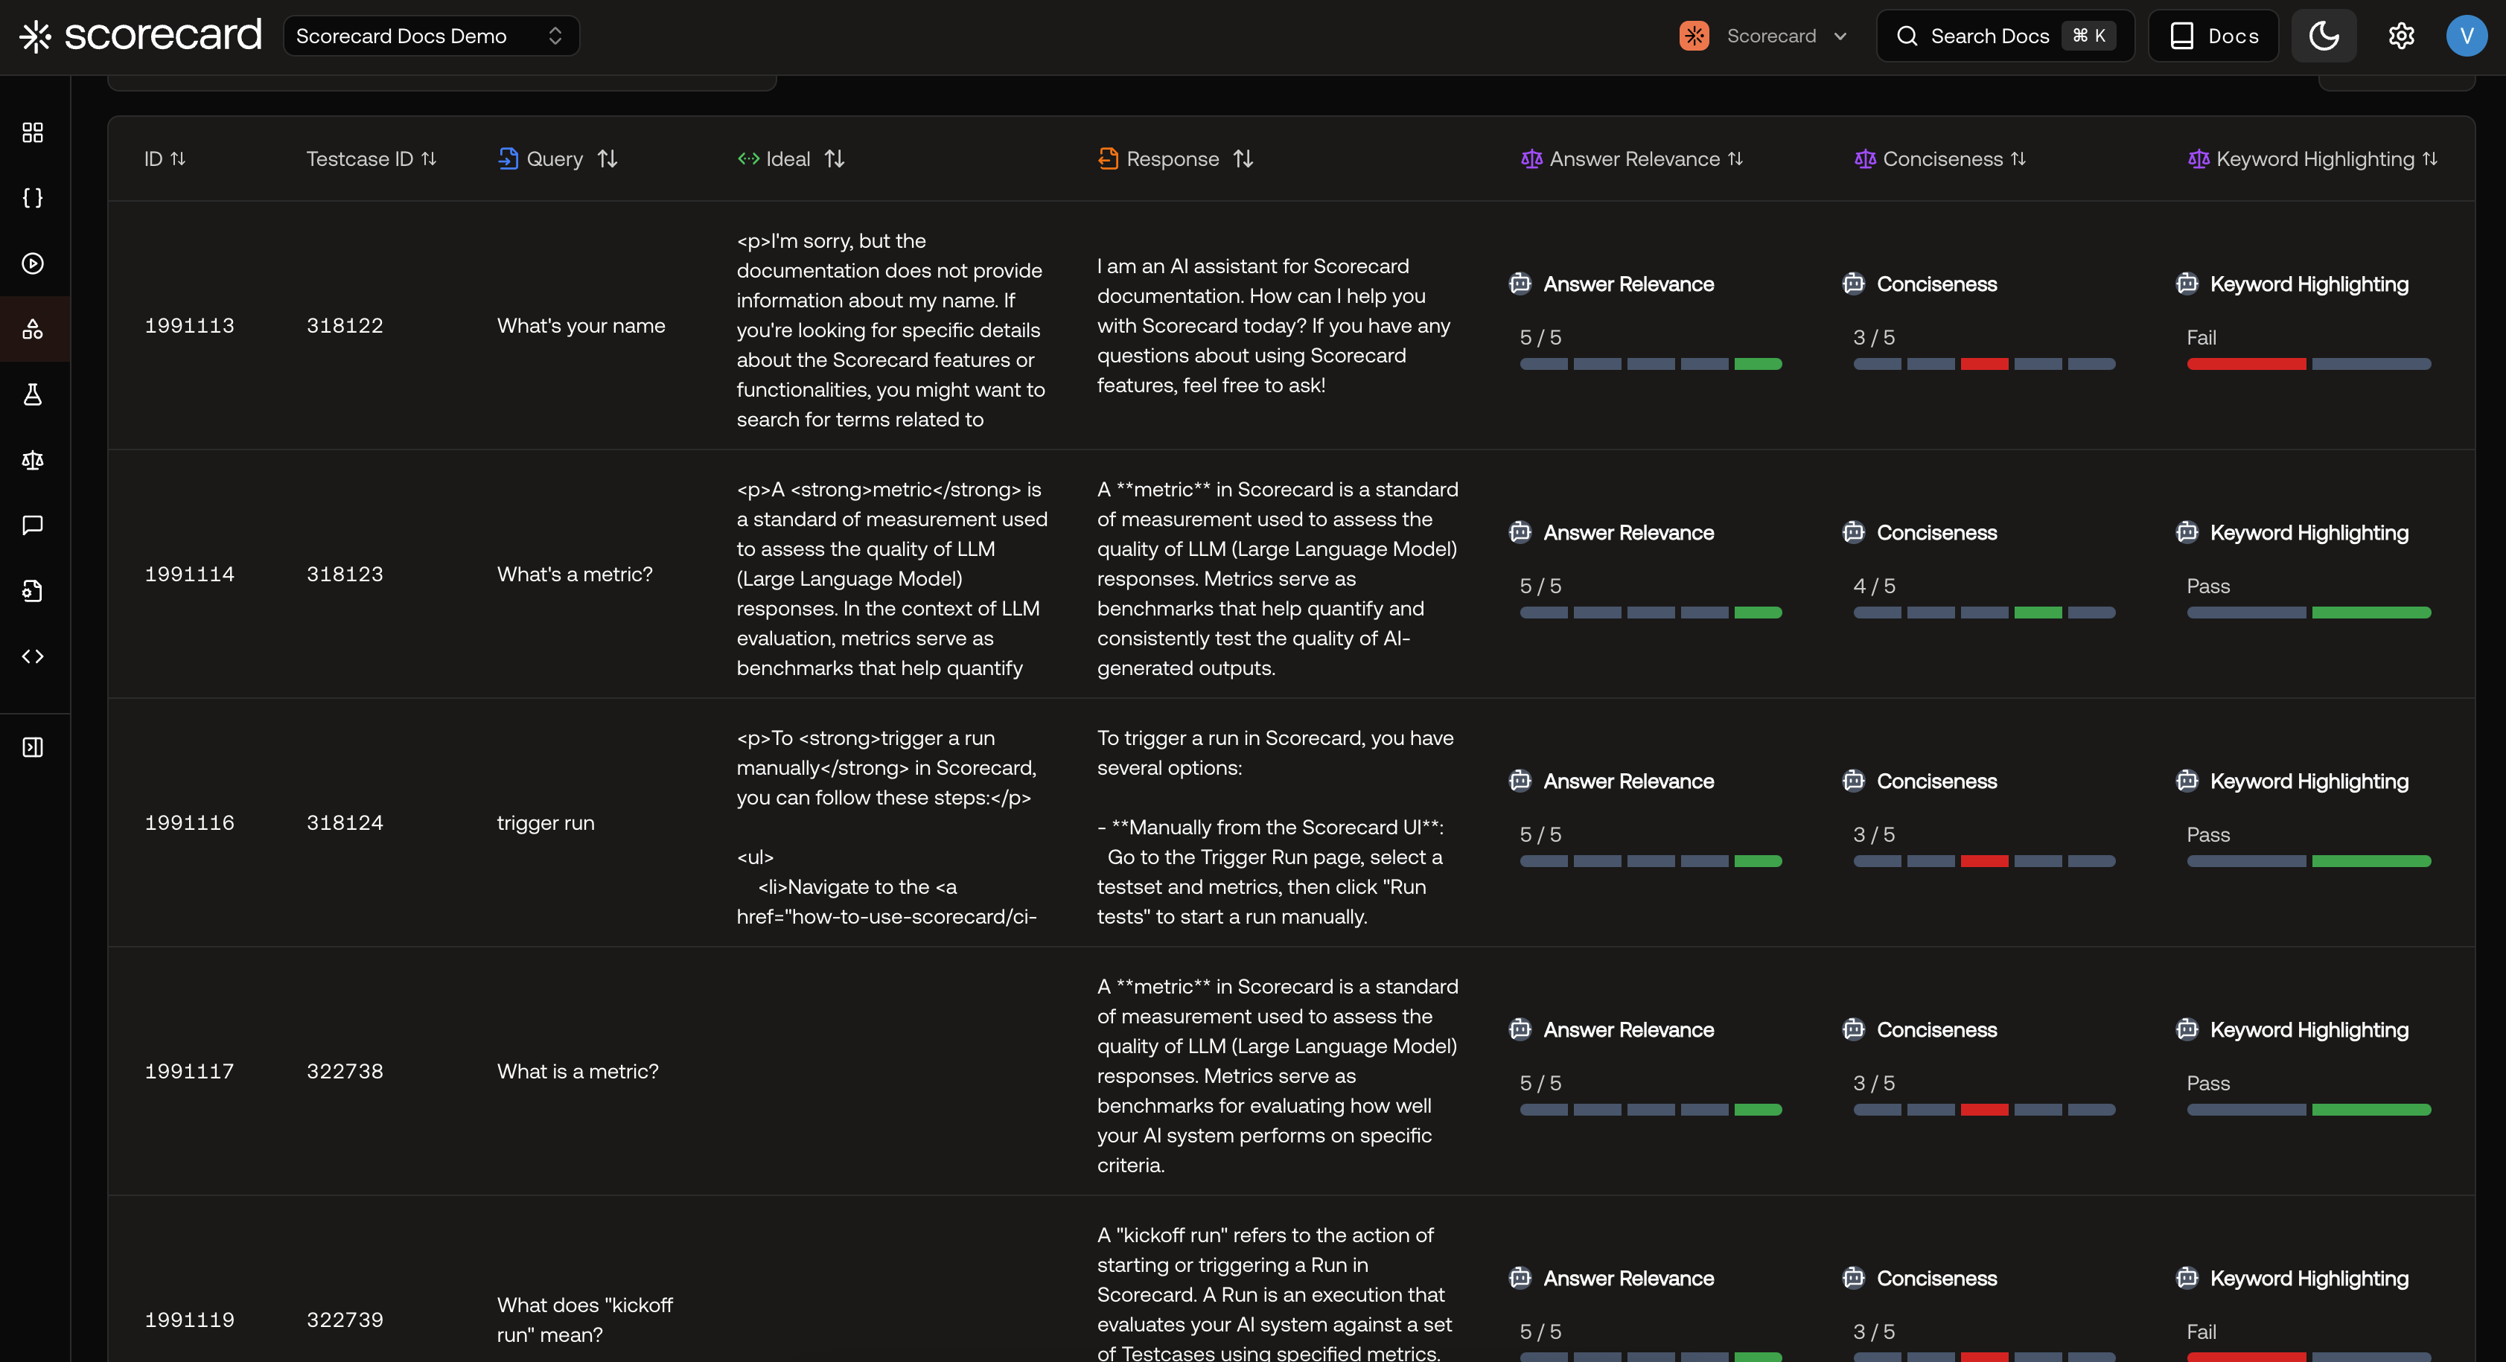
Task: Open the grid dashboard icon in the sidebar
Action: (x=33, y=132)
